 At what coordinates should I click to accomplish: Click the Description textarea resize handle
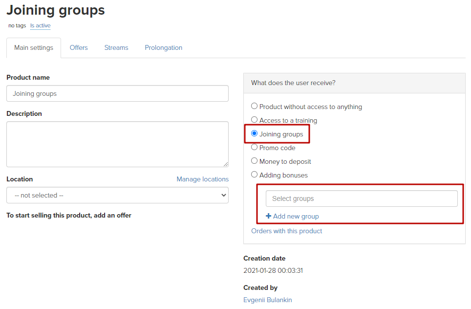226,164
